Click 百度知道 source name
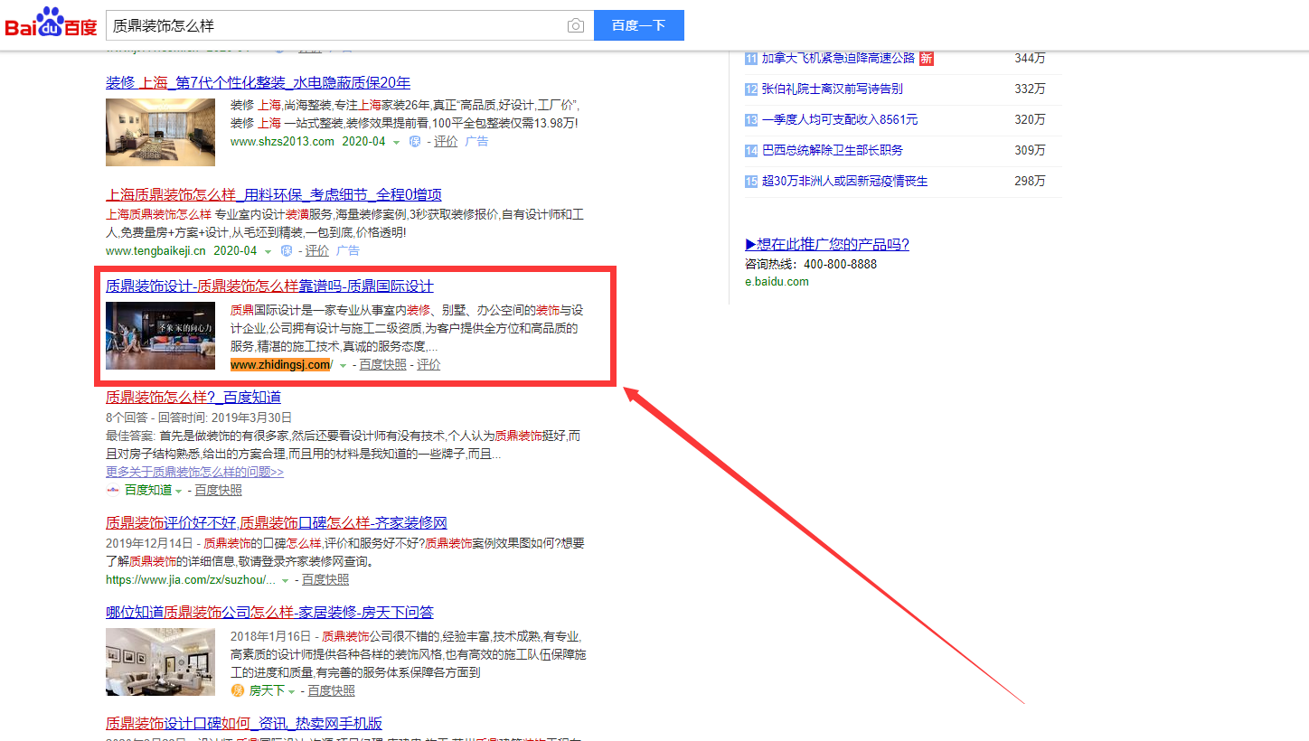This screenshot has width=1309, height=741. click(x=148, y=490)
